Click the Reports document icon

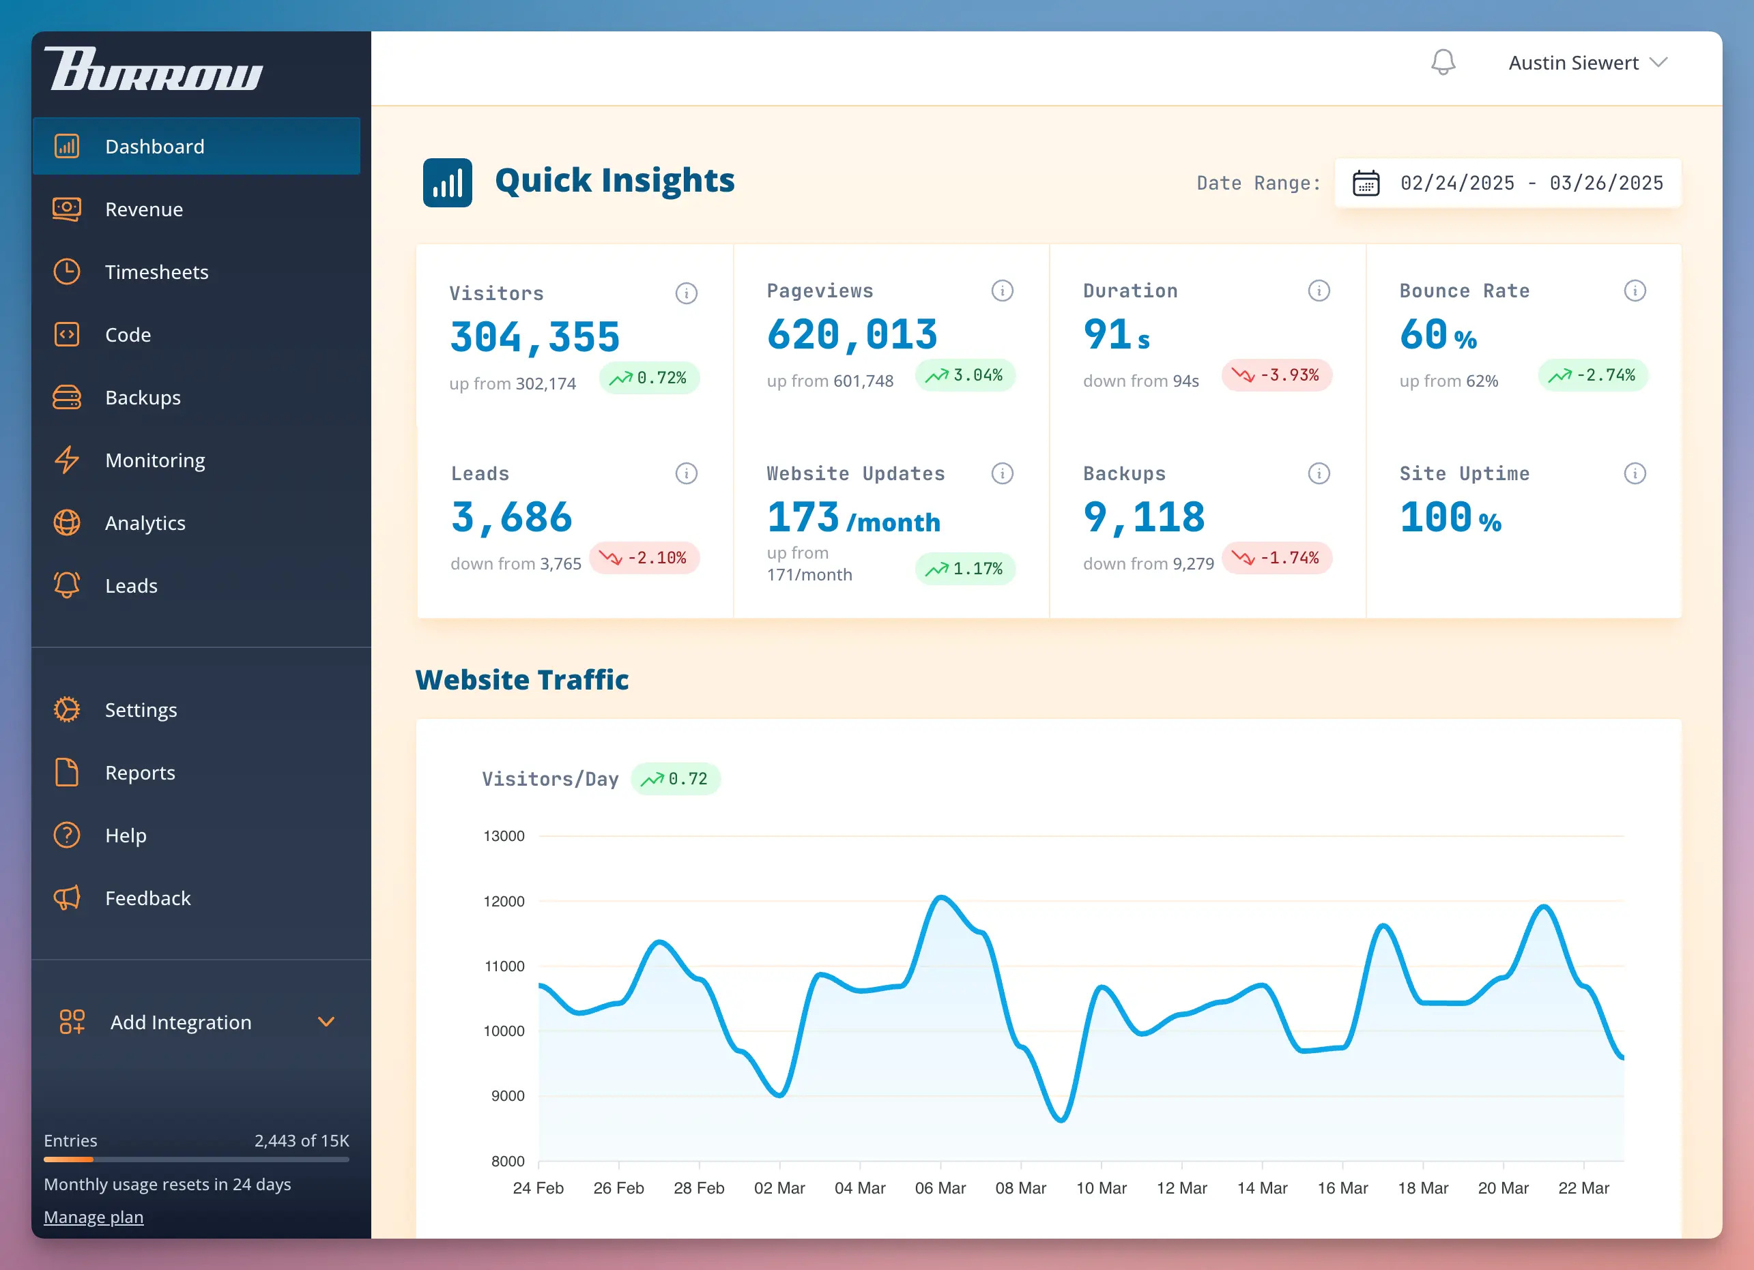(x=66, y=772)
